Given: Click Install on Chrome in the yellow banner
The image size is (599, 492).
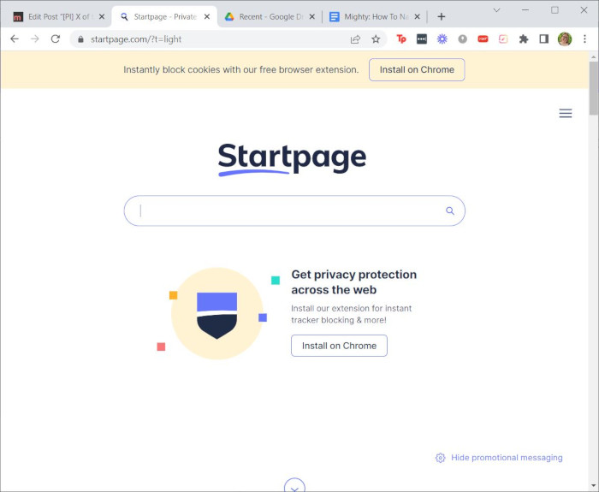Looking at the screenshot, I should click(417, 69).
